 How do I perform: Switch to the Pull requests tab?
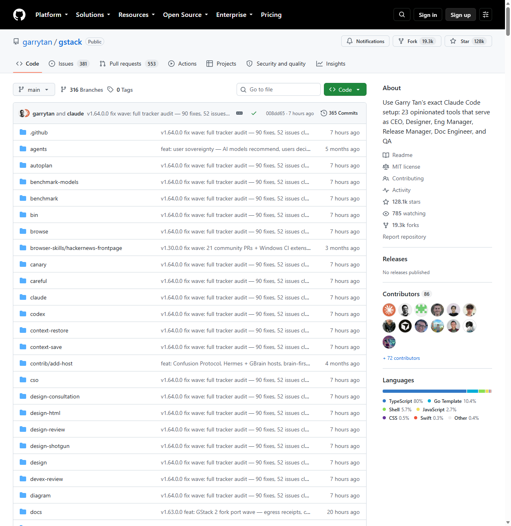point(129,64)
